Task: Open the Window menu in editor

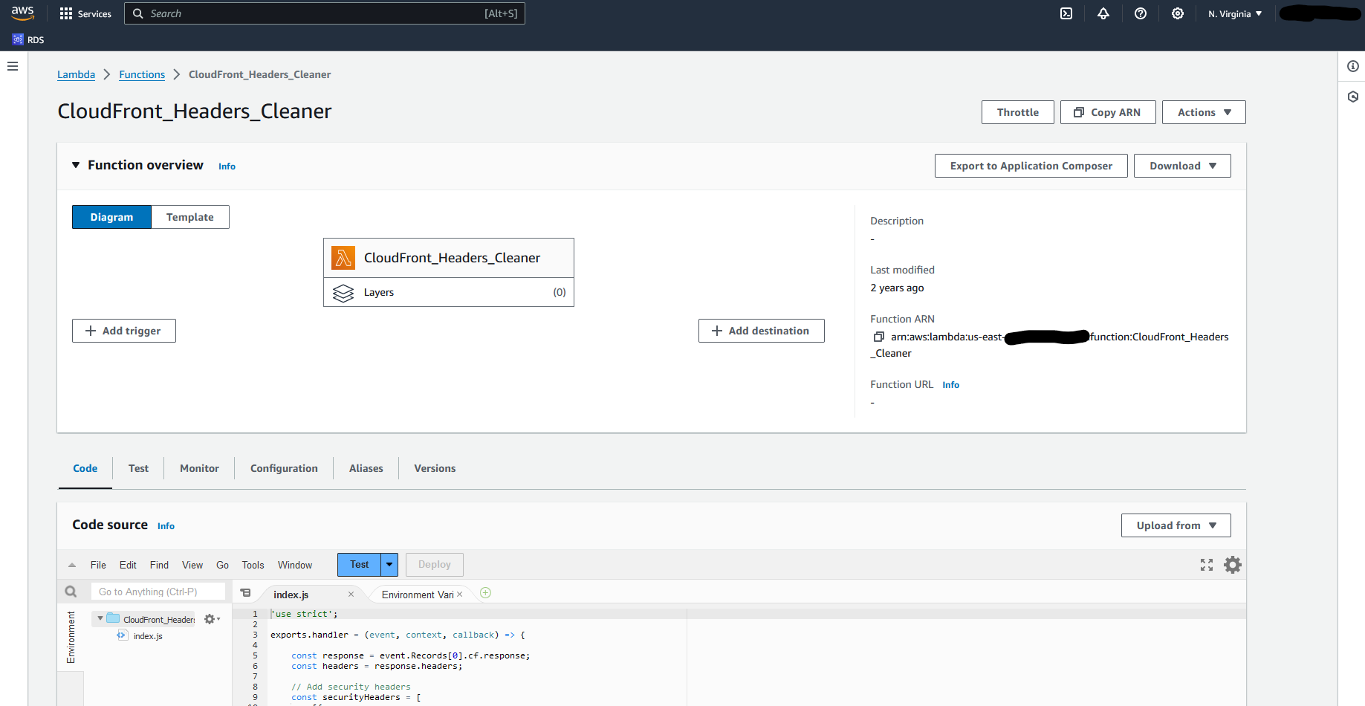Action: click(x=295, y=565)
